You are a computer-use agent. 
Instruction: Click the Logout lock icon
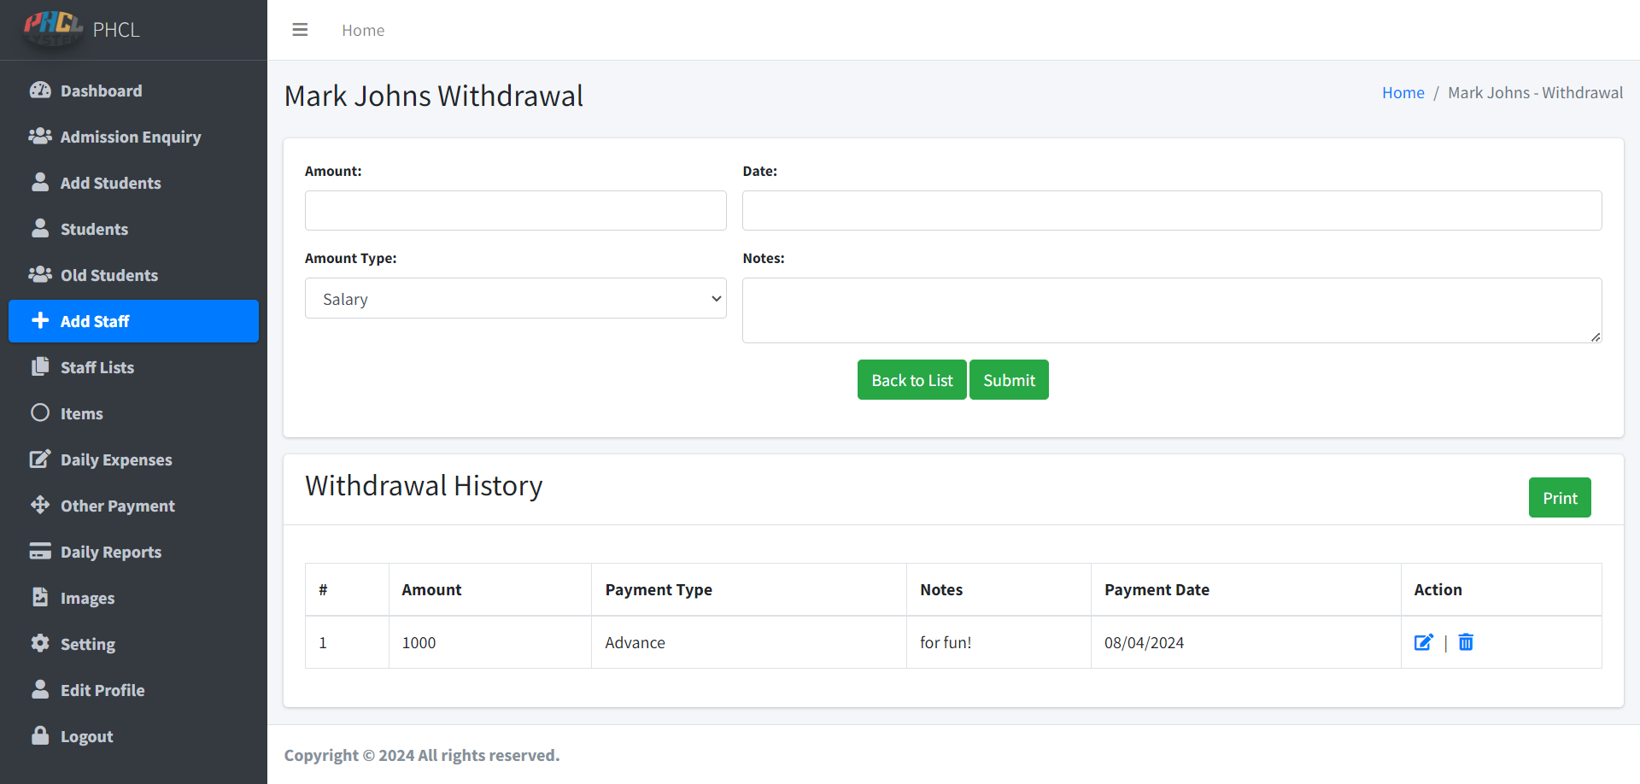pyautogui.click(x=40, y=735)
